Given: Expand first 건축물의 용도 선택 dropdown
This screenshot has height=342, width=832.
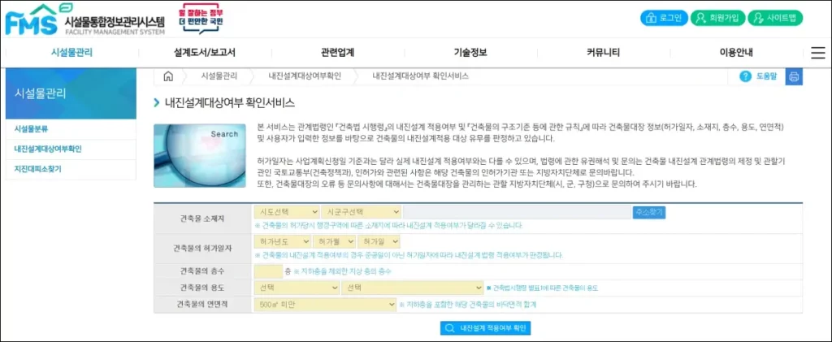Looking at the screenshot, I should (297, 288).
